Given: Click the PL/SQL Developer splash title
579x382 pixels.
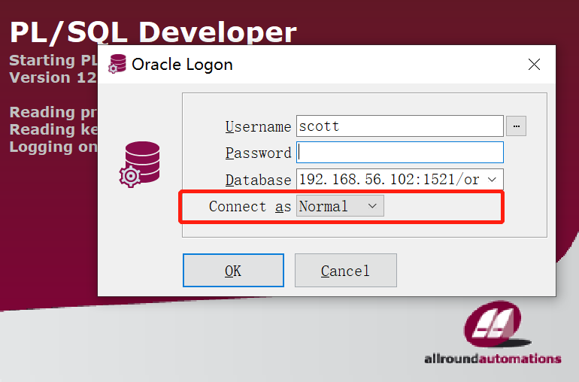Looking at the screenshot, I should point(153,32).
